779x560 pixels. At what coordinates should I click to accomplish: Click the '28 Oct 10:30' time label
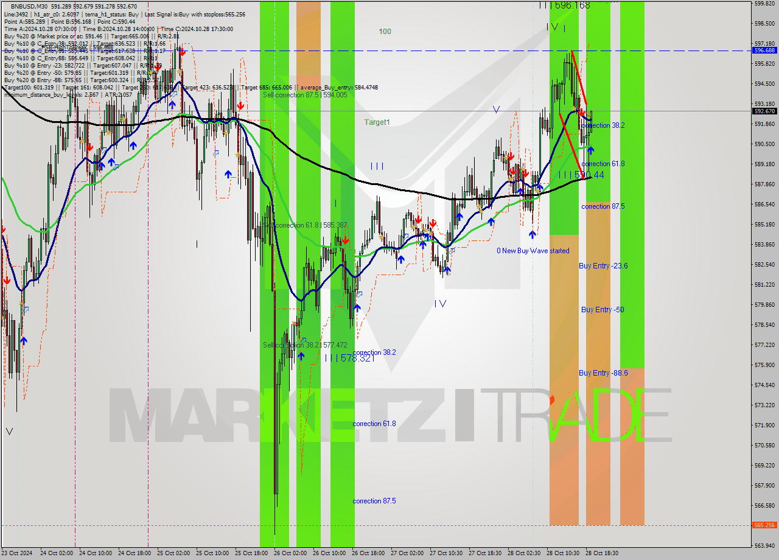click(563, 553)
